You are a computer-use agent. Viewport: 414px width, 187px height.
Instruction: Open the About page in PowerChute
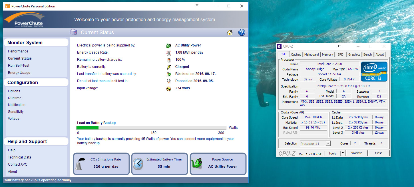(x=13, y=172)
